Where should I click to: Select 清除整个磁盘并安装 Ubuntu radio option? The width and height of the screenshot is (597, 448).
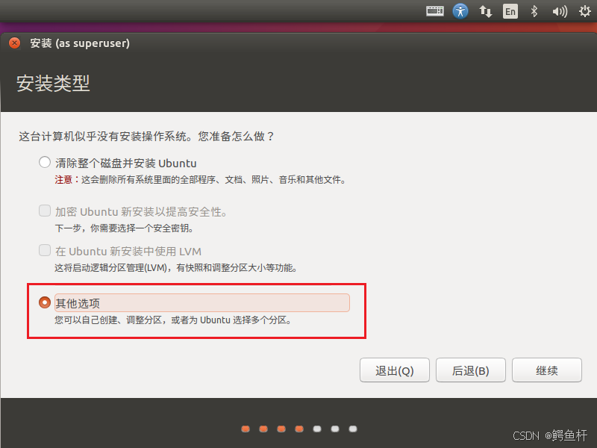(45, 162)
